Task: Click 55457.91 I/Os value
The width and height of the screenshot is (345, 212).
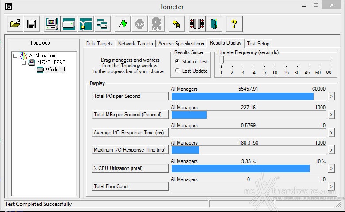Action: click(x=248, y=89)
